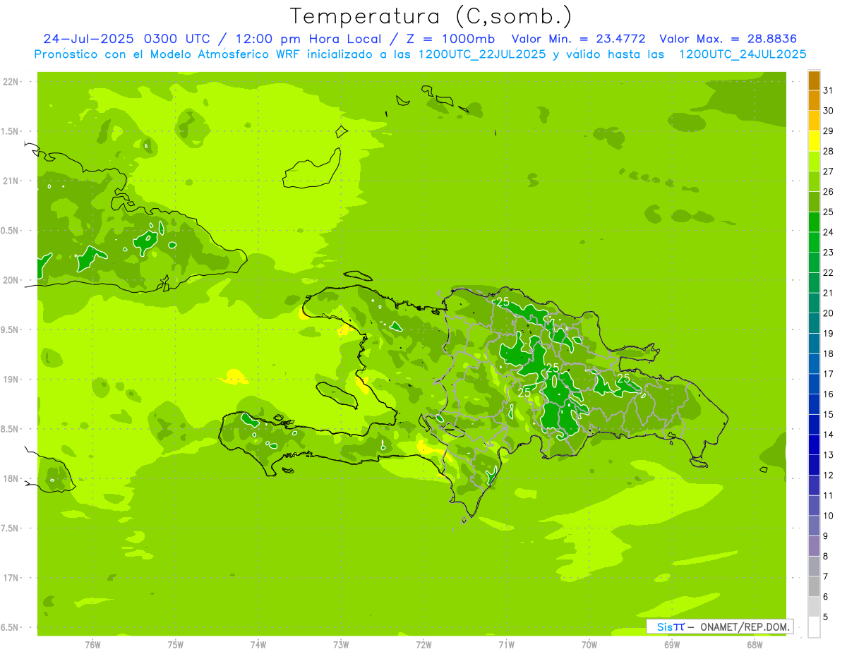The image size is (847, 654).
Task: Click the '70W' longitude label
Action: point(589,645)
